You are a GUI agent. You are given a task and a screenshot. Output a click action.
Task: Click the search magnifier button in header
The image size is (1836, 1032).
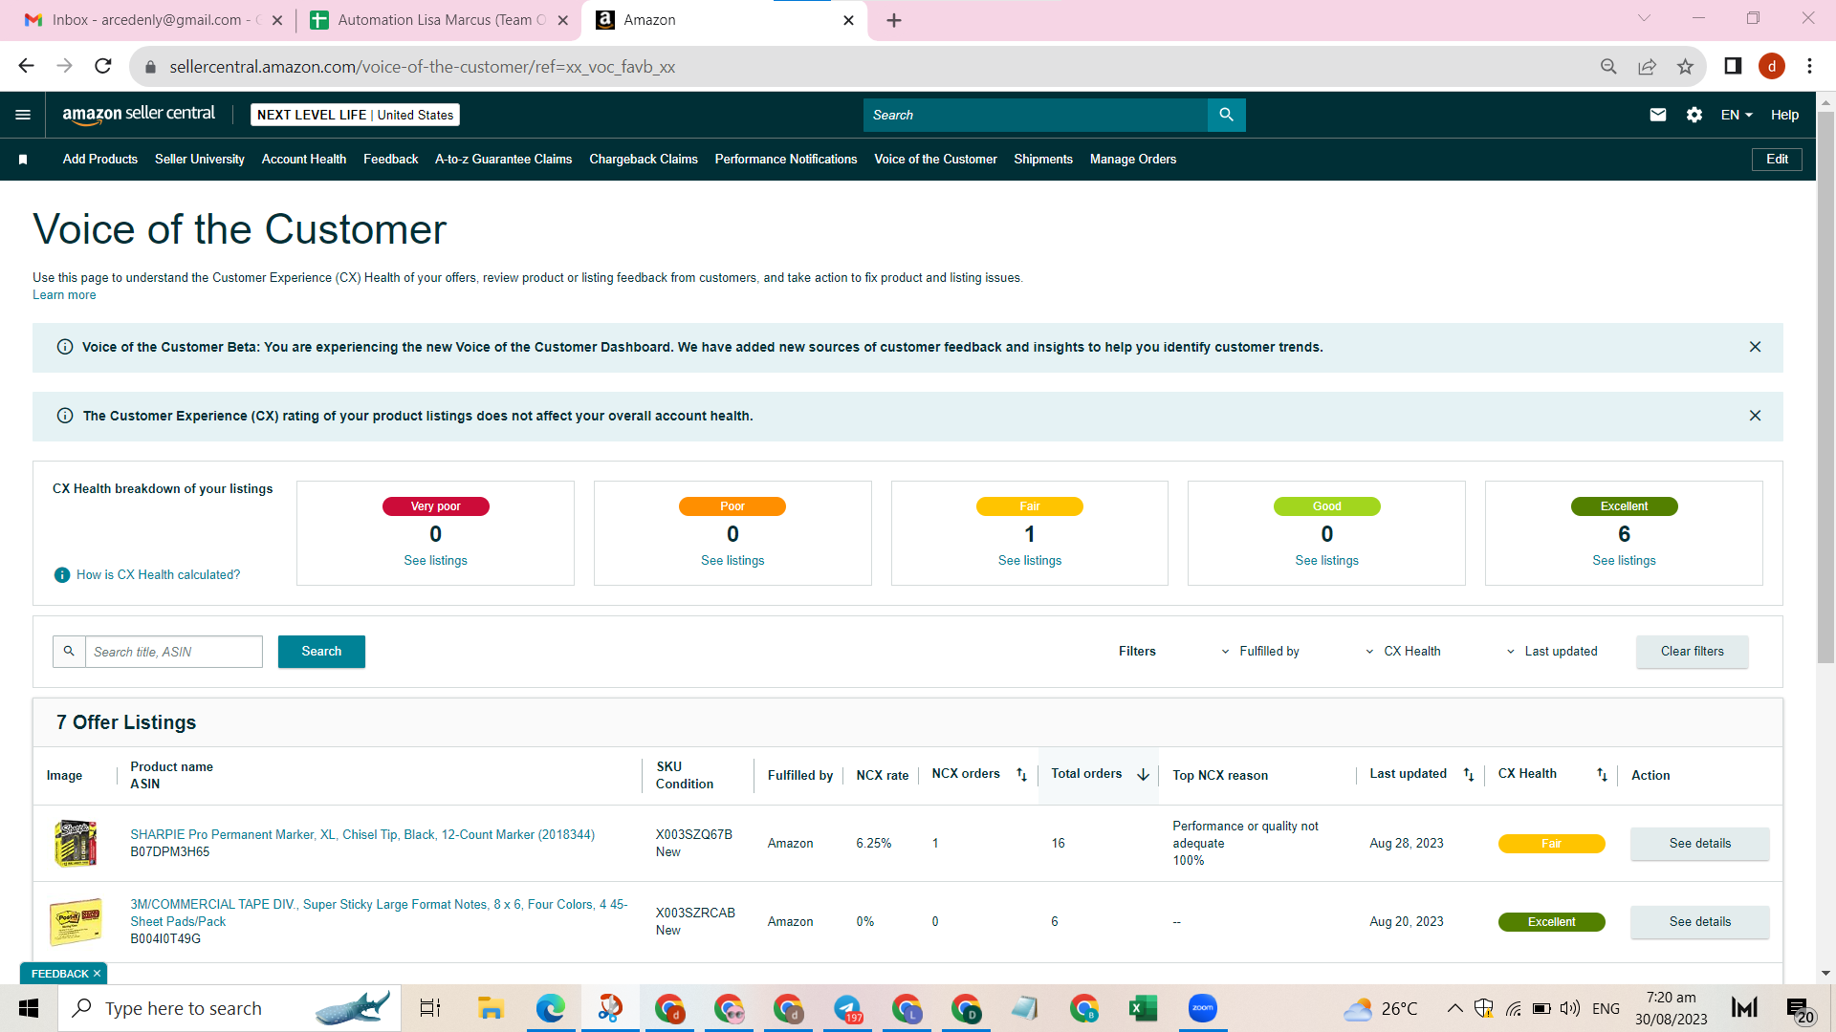[x=1226, y=115]
